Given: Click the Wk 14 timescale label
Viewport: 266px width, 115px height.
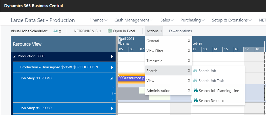Looking at the screenshot, I should [124, 44].
